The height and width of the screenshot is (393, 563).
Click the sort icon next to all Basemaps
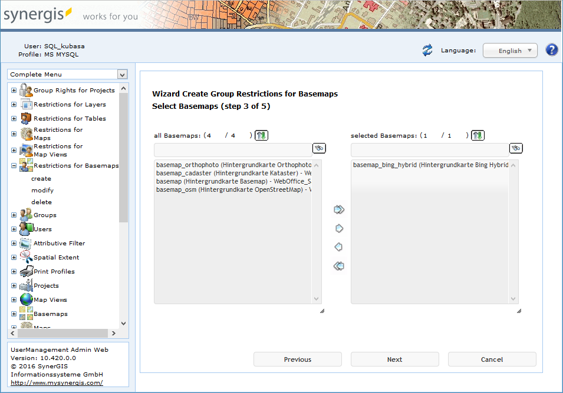click(261, 135)
